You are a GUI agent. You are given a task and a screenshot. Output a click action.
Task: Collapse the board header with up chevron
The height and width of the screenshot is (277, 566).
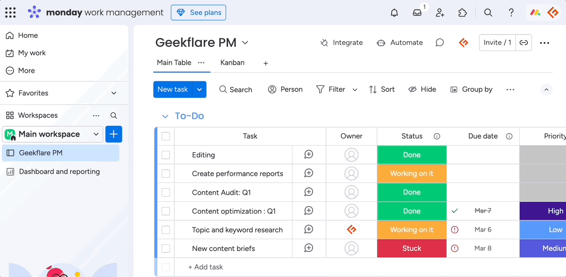[547, 89]
